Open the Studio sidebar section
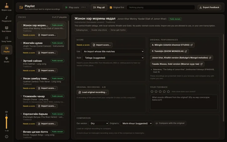 [6, 60]
